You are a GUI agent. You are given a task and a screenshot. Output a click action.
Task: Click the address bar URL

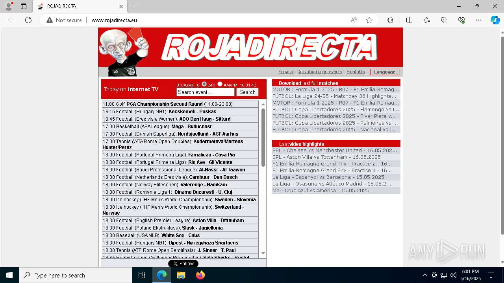114,20
